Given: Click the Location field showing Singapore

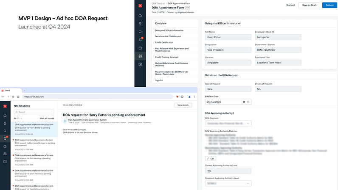Looking at the screenshot, I should [228, 63].
